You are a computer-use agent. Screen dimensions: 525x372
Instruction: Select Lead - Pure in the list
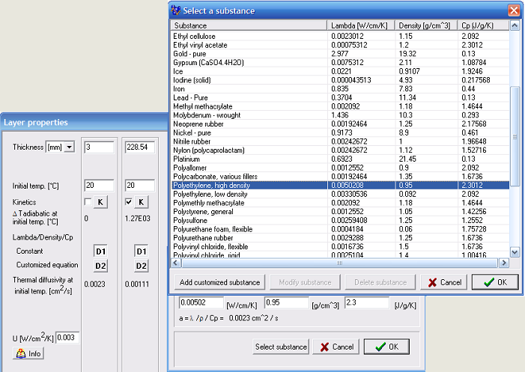pos(341,98)
